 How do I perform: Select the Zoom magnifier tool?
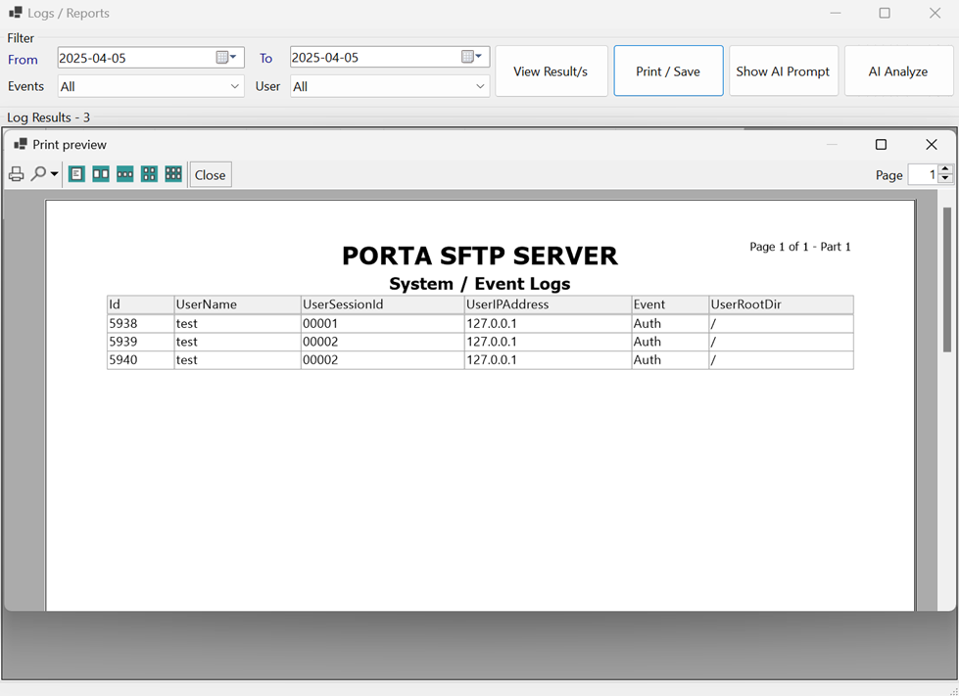(37, 173)
